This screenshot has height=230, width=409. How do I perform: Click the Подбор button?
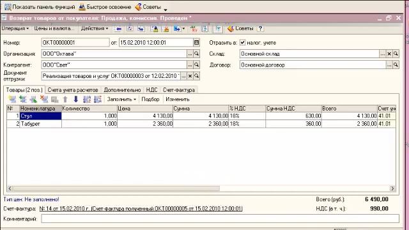(150, 99)
